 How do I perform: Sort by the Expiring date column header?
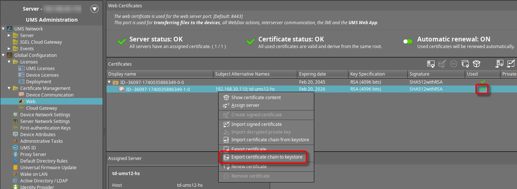(x=312, y=74)
